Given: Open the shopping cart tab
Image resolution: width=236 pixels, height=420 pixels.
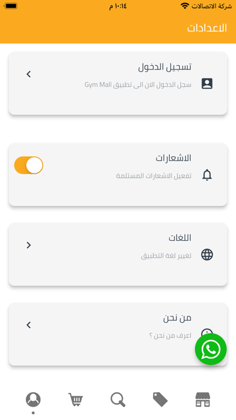Looking at the screenshot, I should click(x=76, y=399).
